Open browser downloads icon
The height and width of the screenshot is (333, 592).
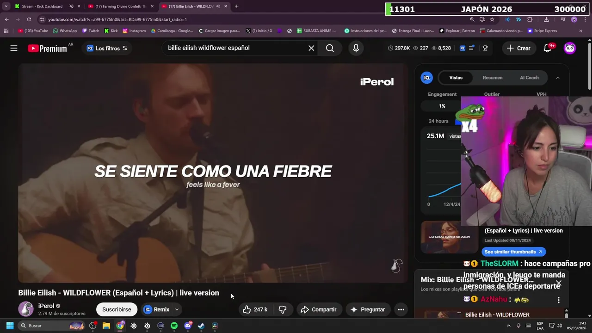coord(546,19)
